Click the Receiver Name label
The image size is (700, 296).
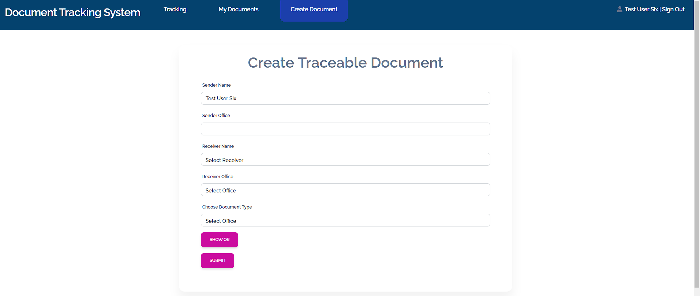tap(218, 146)
